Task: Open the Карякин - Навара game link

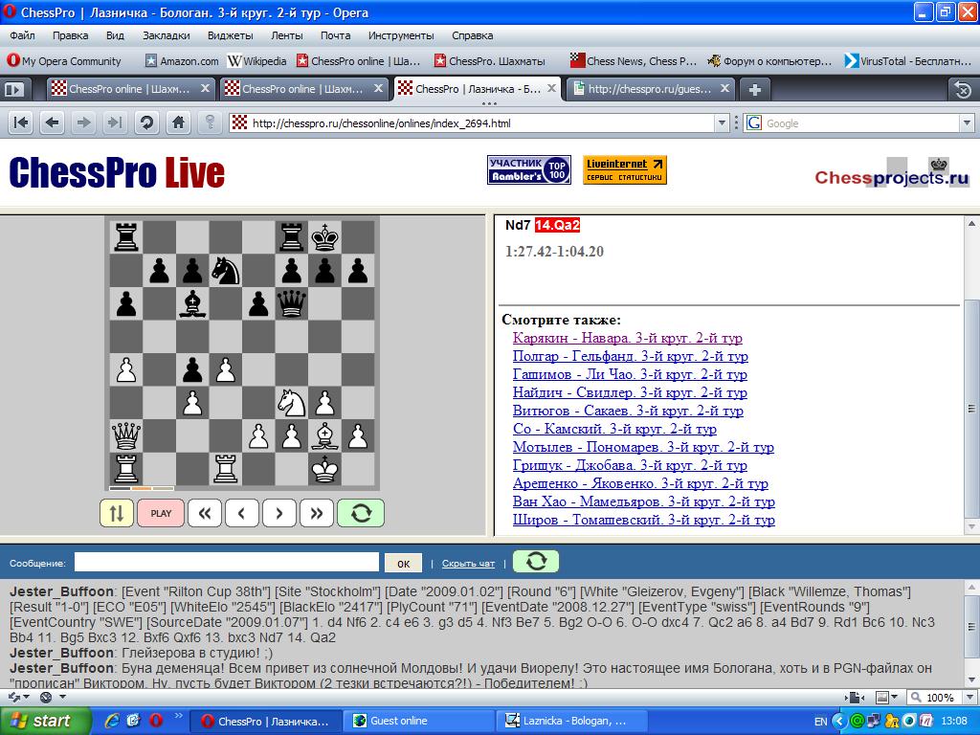Action: (x=627, y=338)
